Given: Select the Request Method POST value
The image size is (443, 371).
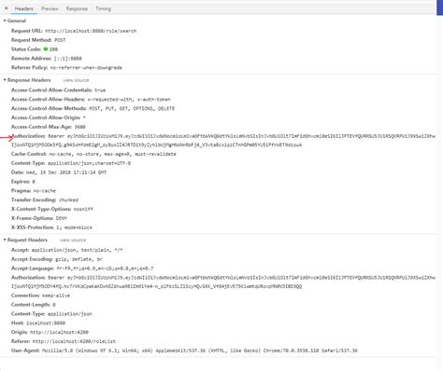Looking at the screenshot, I should (x=60, y=40).
